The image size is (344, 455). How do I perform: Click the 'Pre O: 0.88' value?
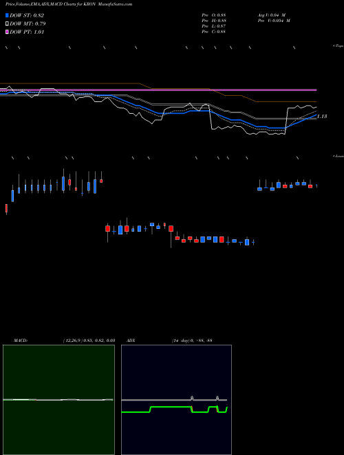[214, 15]
